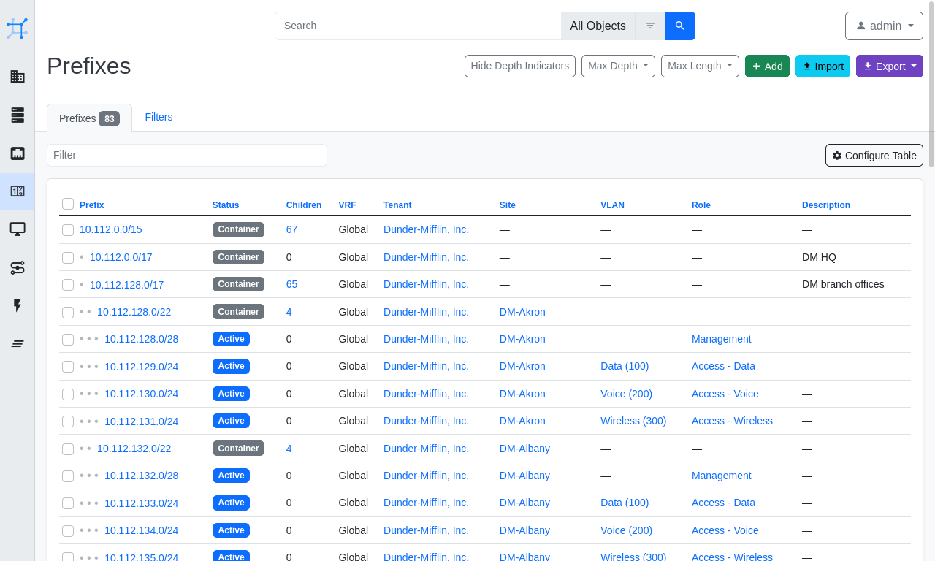The image size is (935, 561).
Task: Toggle the select-all checkbox in table header
Action: [x=68, y=205]
